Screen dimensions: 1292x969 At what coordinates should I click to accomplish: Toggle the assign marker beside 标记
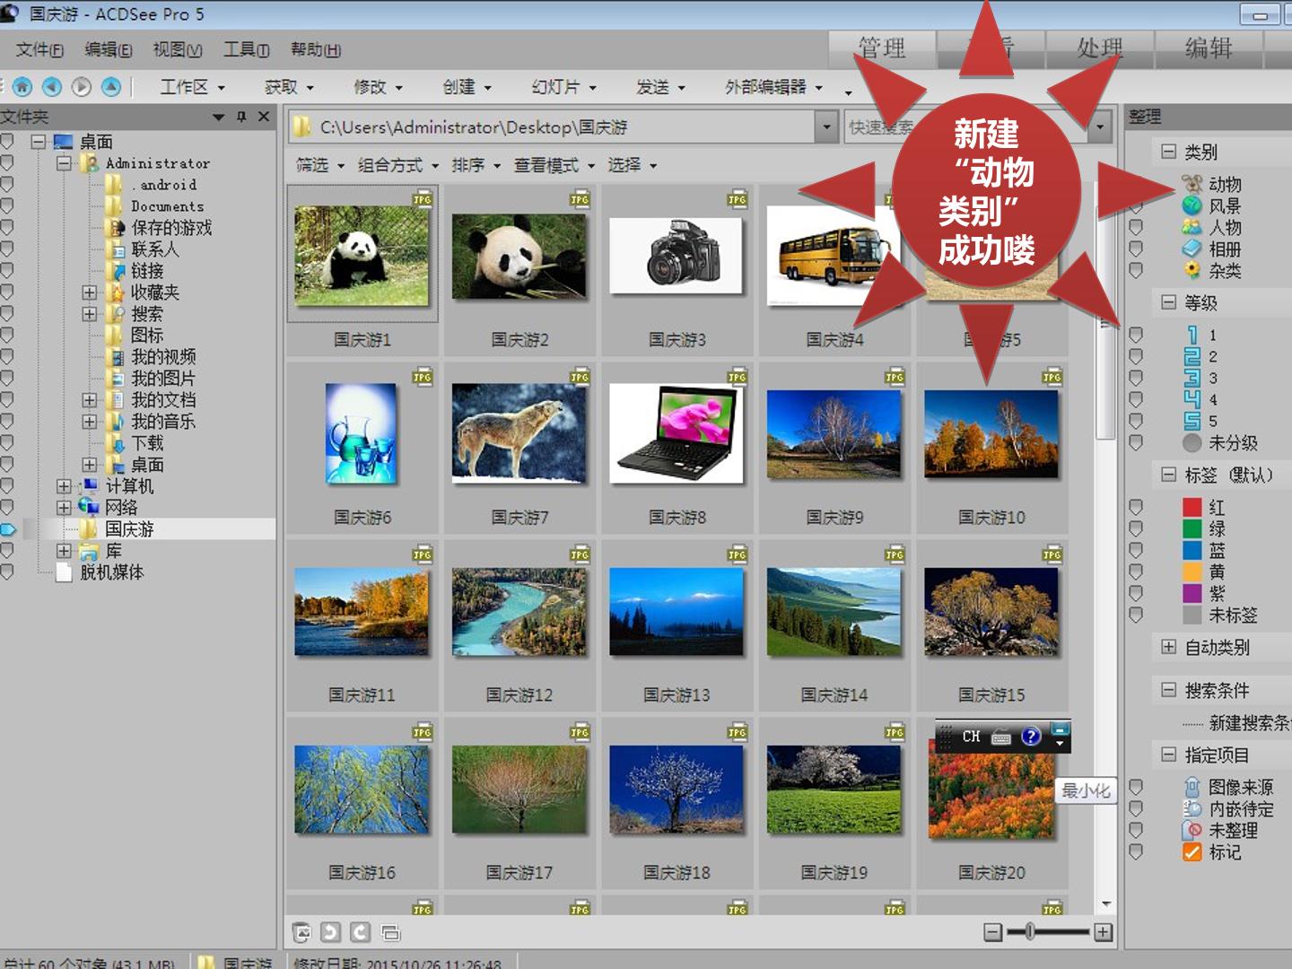click(x=1136, y=851)
